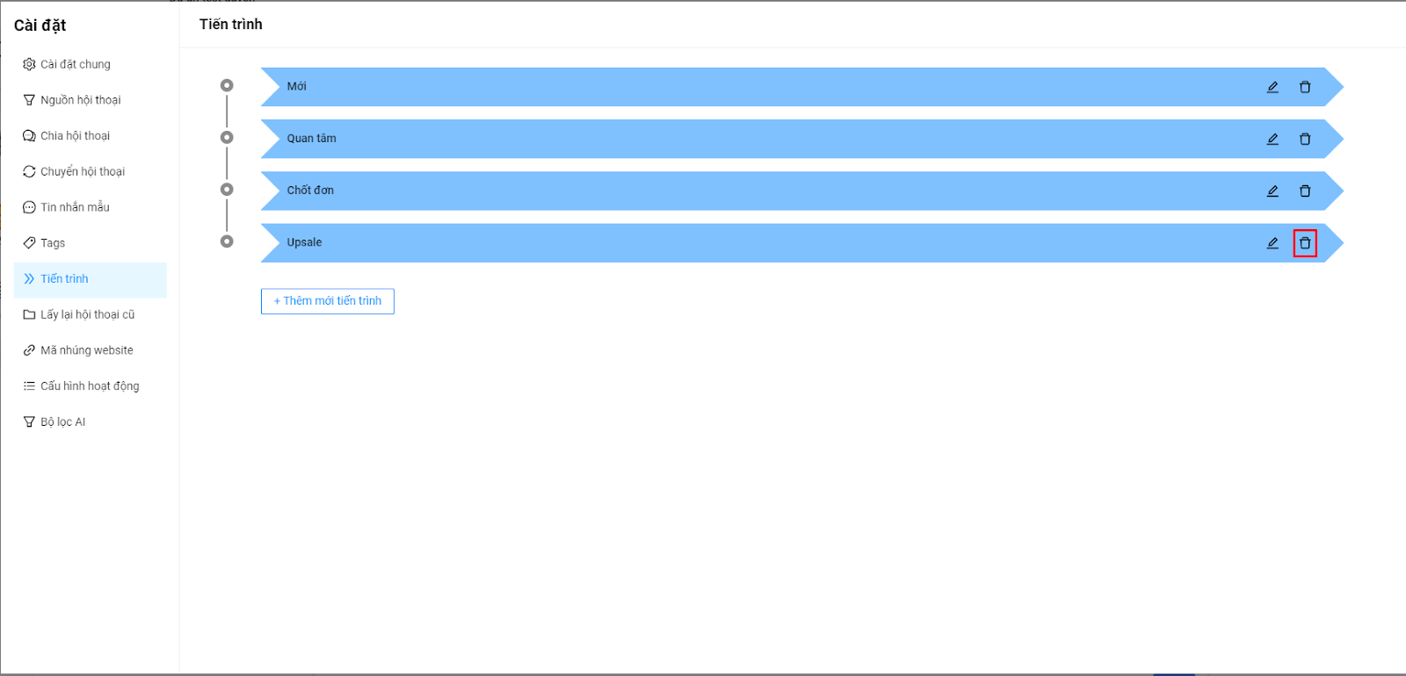Click the edit pencil icon for Mới
1406x676 pixels.
point(1272,87)
